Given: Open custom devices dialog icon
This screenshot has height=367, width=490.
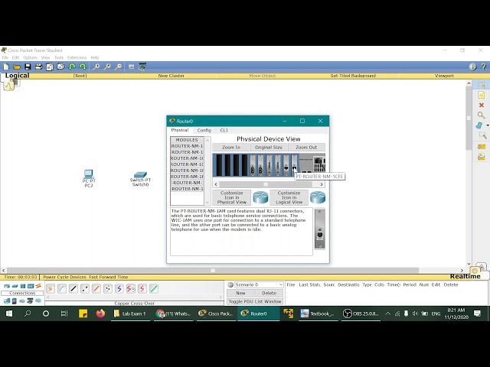Looking at the screenshot, I should tap(142, 67).
